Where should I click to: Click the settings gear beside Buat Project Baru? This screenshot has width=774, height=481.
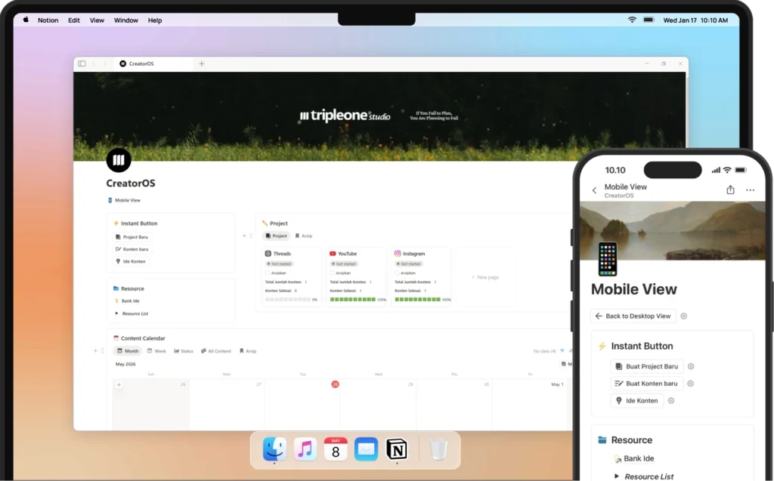691,366
